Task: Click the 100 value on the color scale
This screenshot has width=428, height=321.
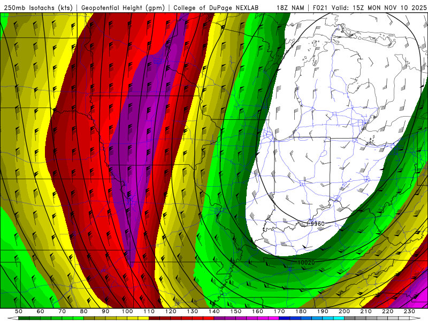Action: (x=127, y=311)
